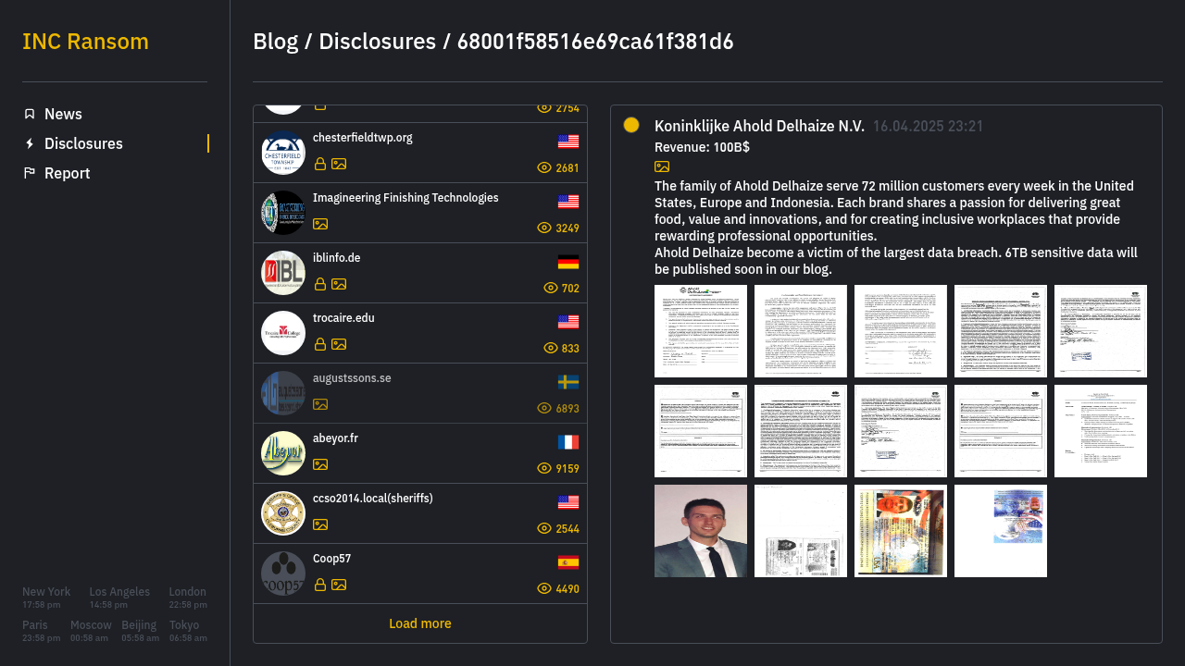1185x666 pixels.
Task: Click the INC Ransom site title
Action: click(x=85, y=42)
